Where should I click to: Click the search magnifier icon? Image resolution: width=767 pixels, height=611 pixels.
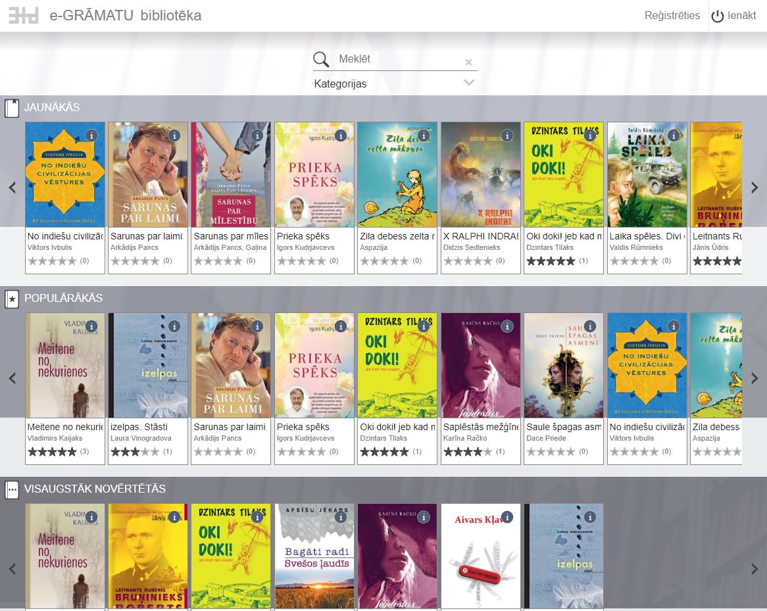click(321, 60)
